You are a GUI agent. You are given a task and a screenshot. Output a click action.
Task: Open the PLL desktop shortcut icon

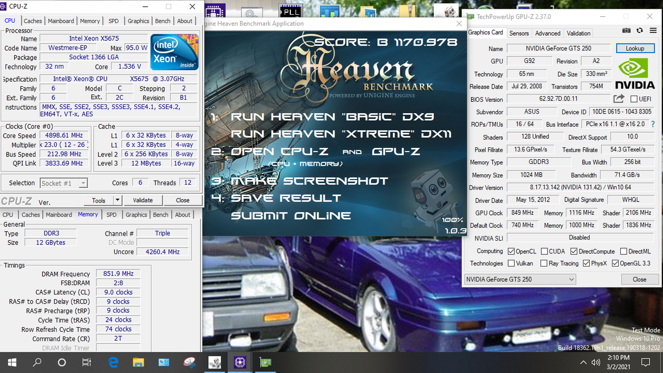(291, 11)
